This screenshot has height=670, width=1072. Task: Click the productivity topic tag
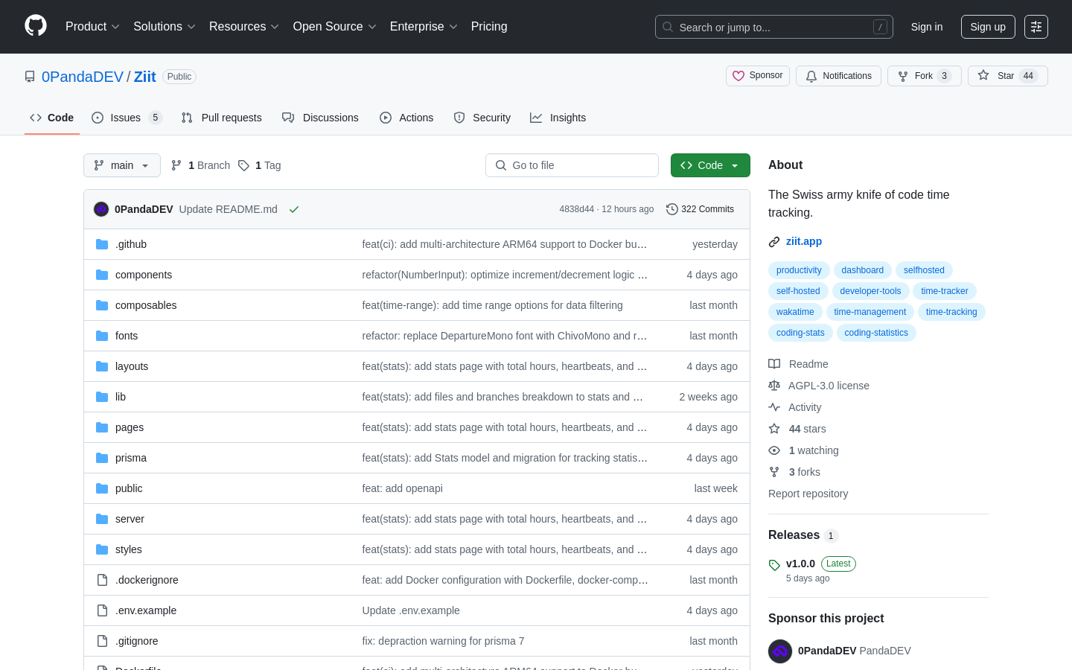pyautogui.click(x=799, y=270)
